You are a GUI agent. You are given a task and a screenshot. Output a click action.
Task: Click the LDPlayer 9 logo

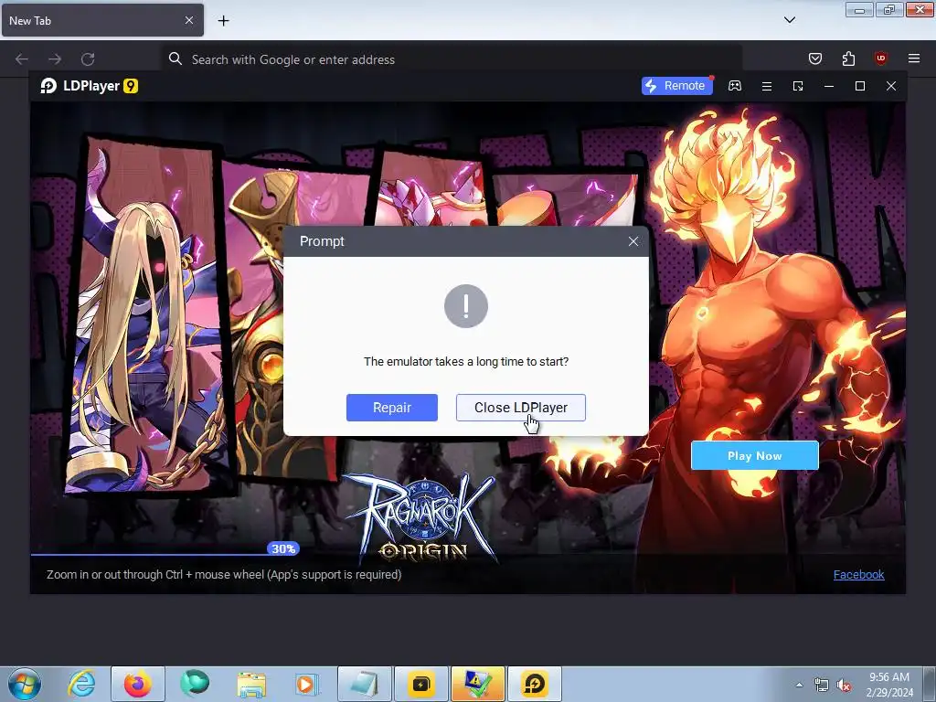(90, 86)
